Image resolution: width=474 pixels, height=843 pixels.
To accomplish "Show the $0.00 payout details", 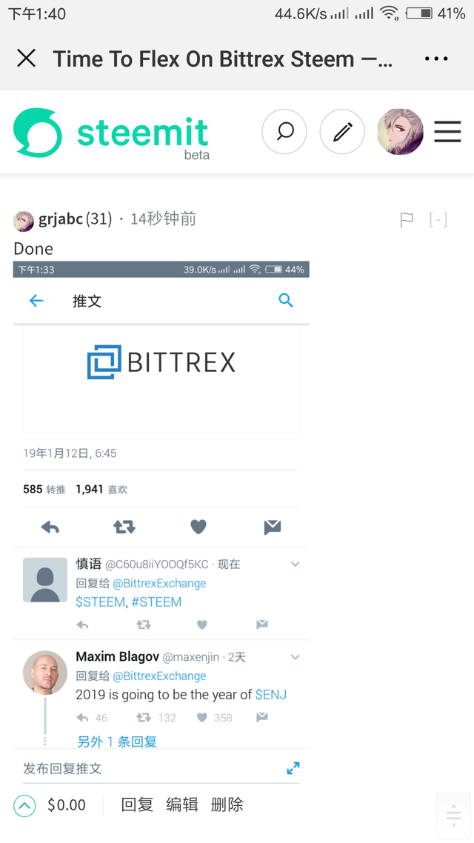I will click(x=67, y=805).
